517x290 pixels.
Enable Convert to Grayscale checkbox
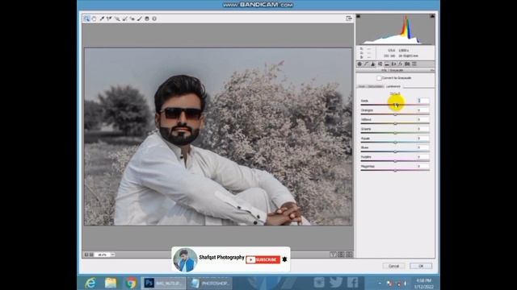[379, 78]
